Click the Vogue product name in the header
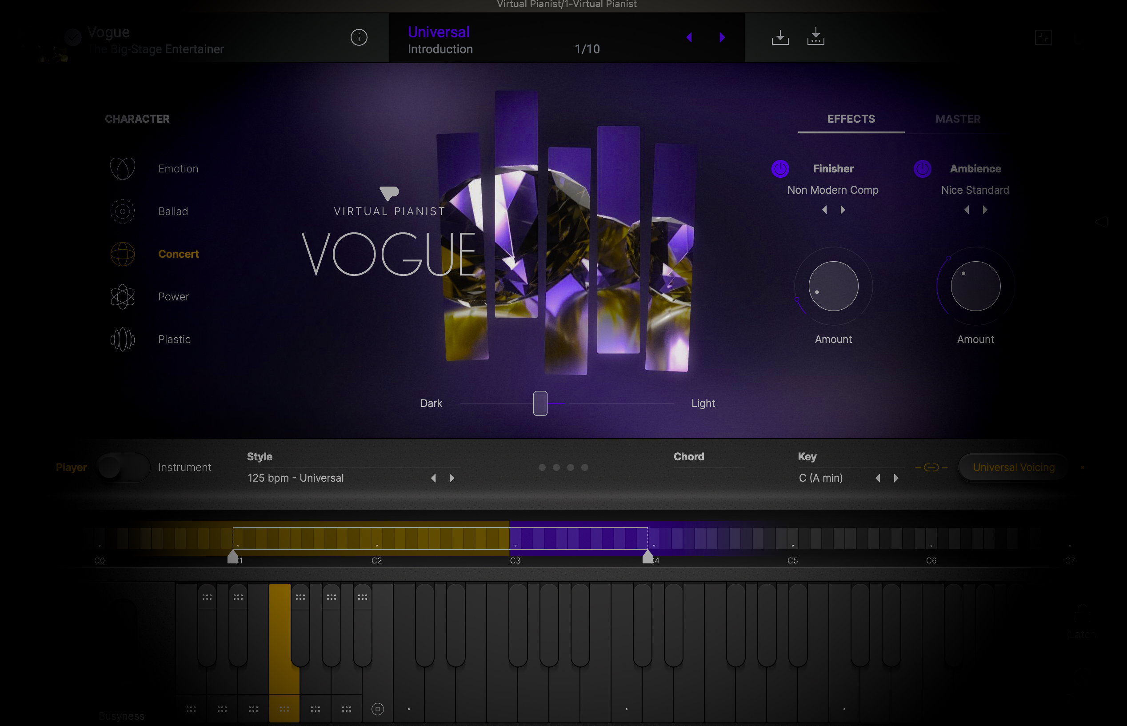 click(108, 32)
